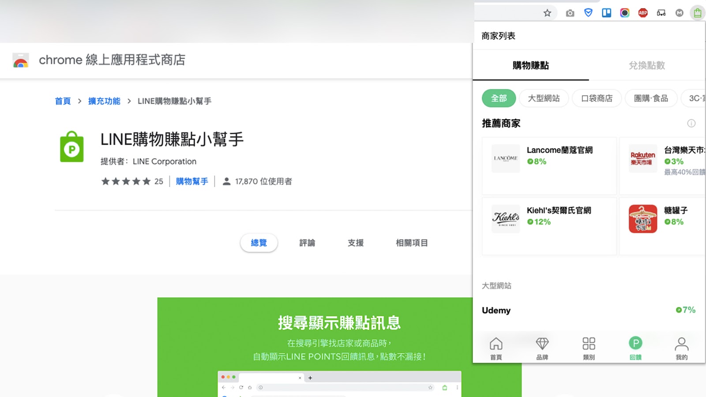706x397 pixels.
Task: Open the 評論 tab on store page
Action: pos(307,243)
